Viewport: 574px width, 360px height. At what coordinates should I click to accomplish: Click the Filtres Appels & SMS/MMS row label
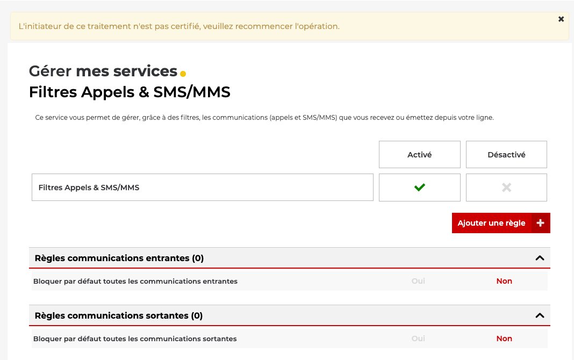[203, 188]
